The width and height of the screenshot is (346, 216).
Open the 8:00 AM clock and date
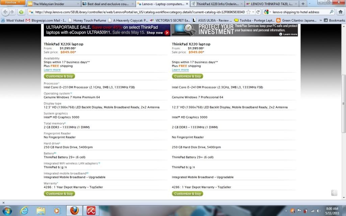tap(332, 211)
